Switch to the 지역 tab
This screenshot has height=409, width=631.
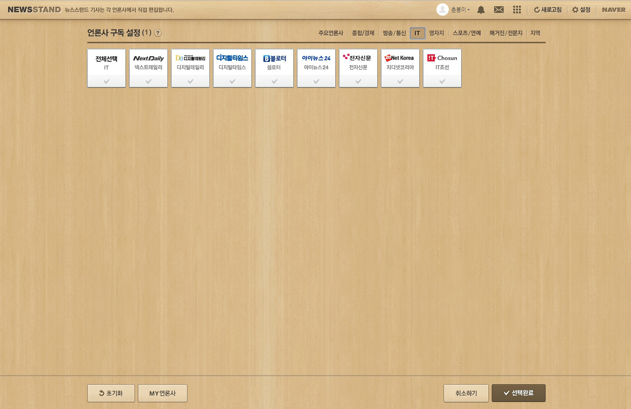coord(535,33)
